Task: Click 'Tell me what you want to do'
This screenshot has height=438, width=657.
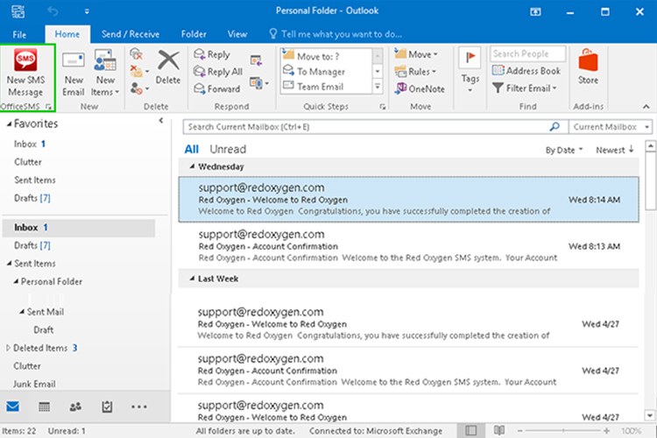Action: click(336, 34)
